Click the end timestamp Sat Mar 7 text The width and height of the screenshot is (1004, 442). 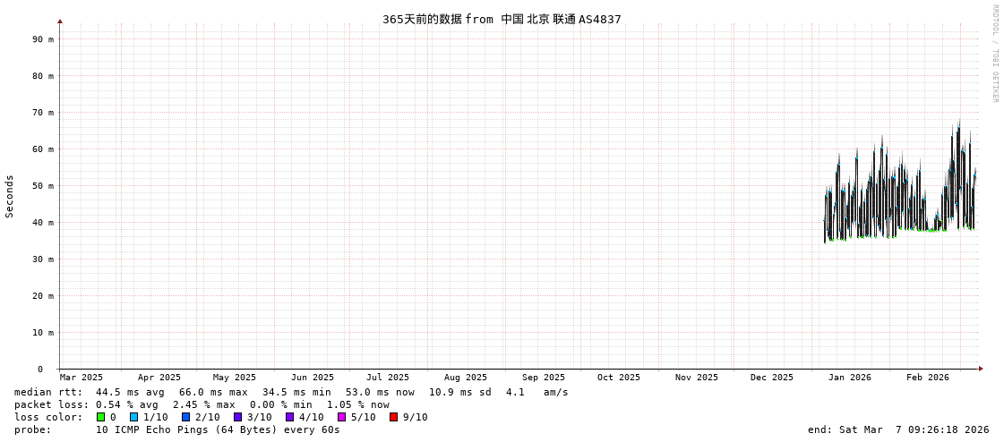898,429
